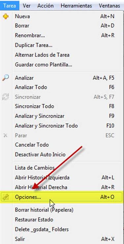Open the Acción menu
Screen dimensions: 124x244
point(46,6)
